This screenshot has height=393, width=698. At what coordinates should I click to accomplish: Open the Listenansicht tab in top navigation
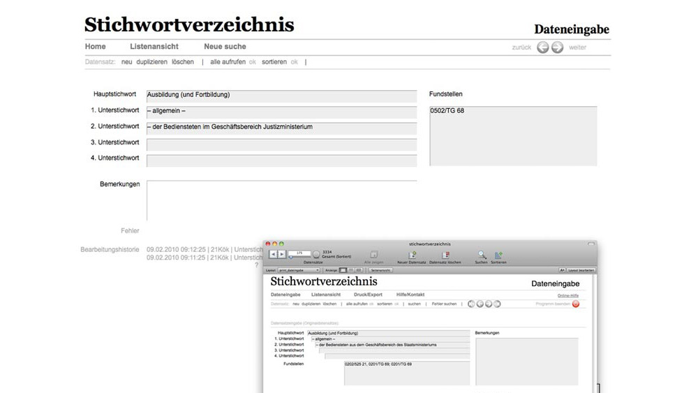(x=154, y=47)
